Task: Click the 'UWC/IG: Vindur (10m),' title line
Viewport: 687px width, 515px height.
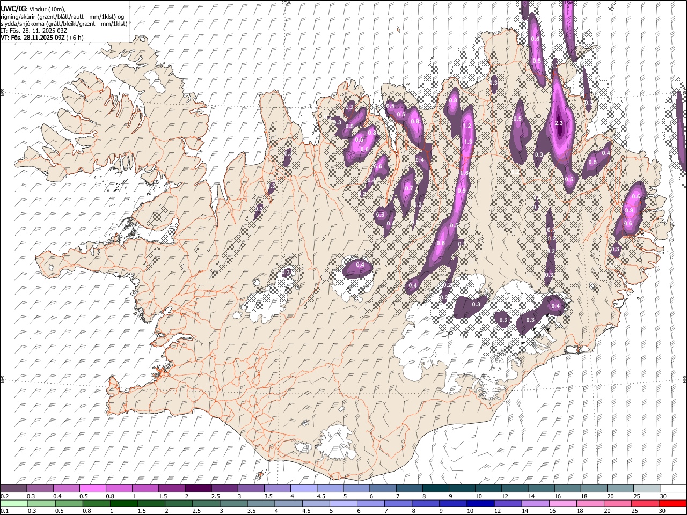Action: 33,9
